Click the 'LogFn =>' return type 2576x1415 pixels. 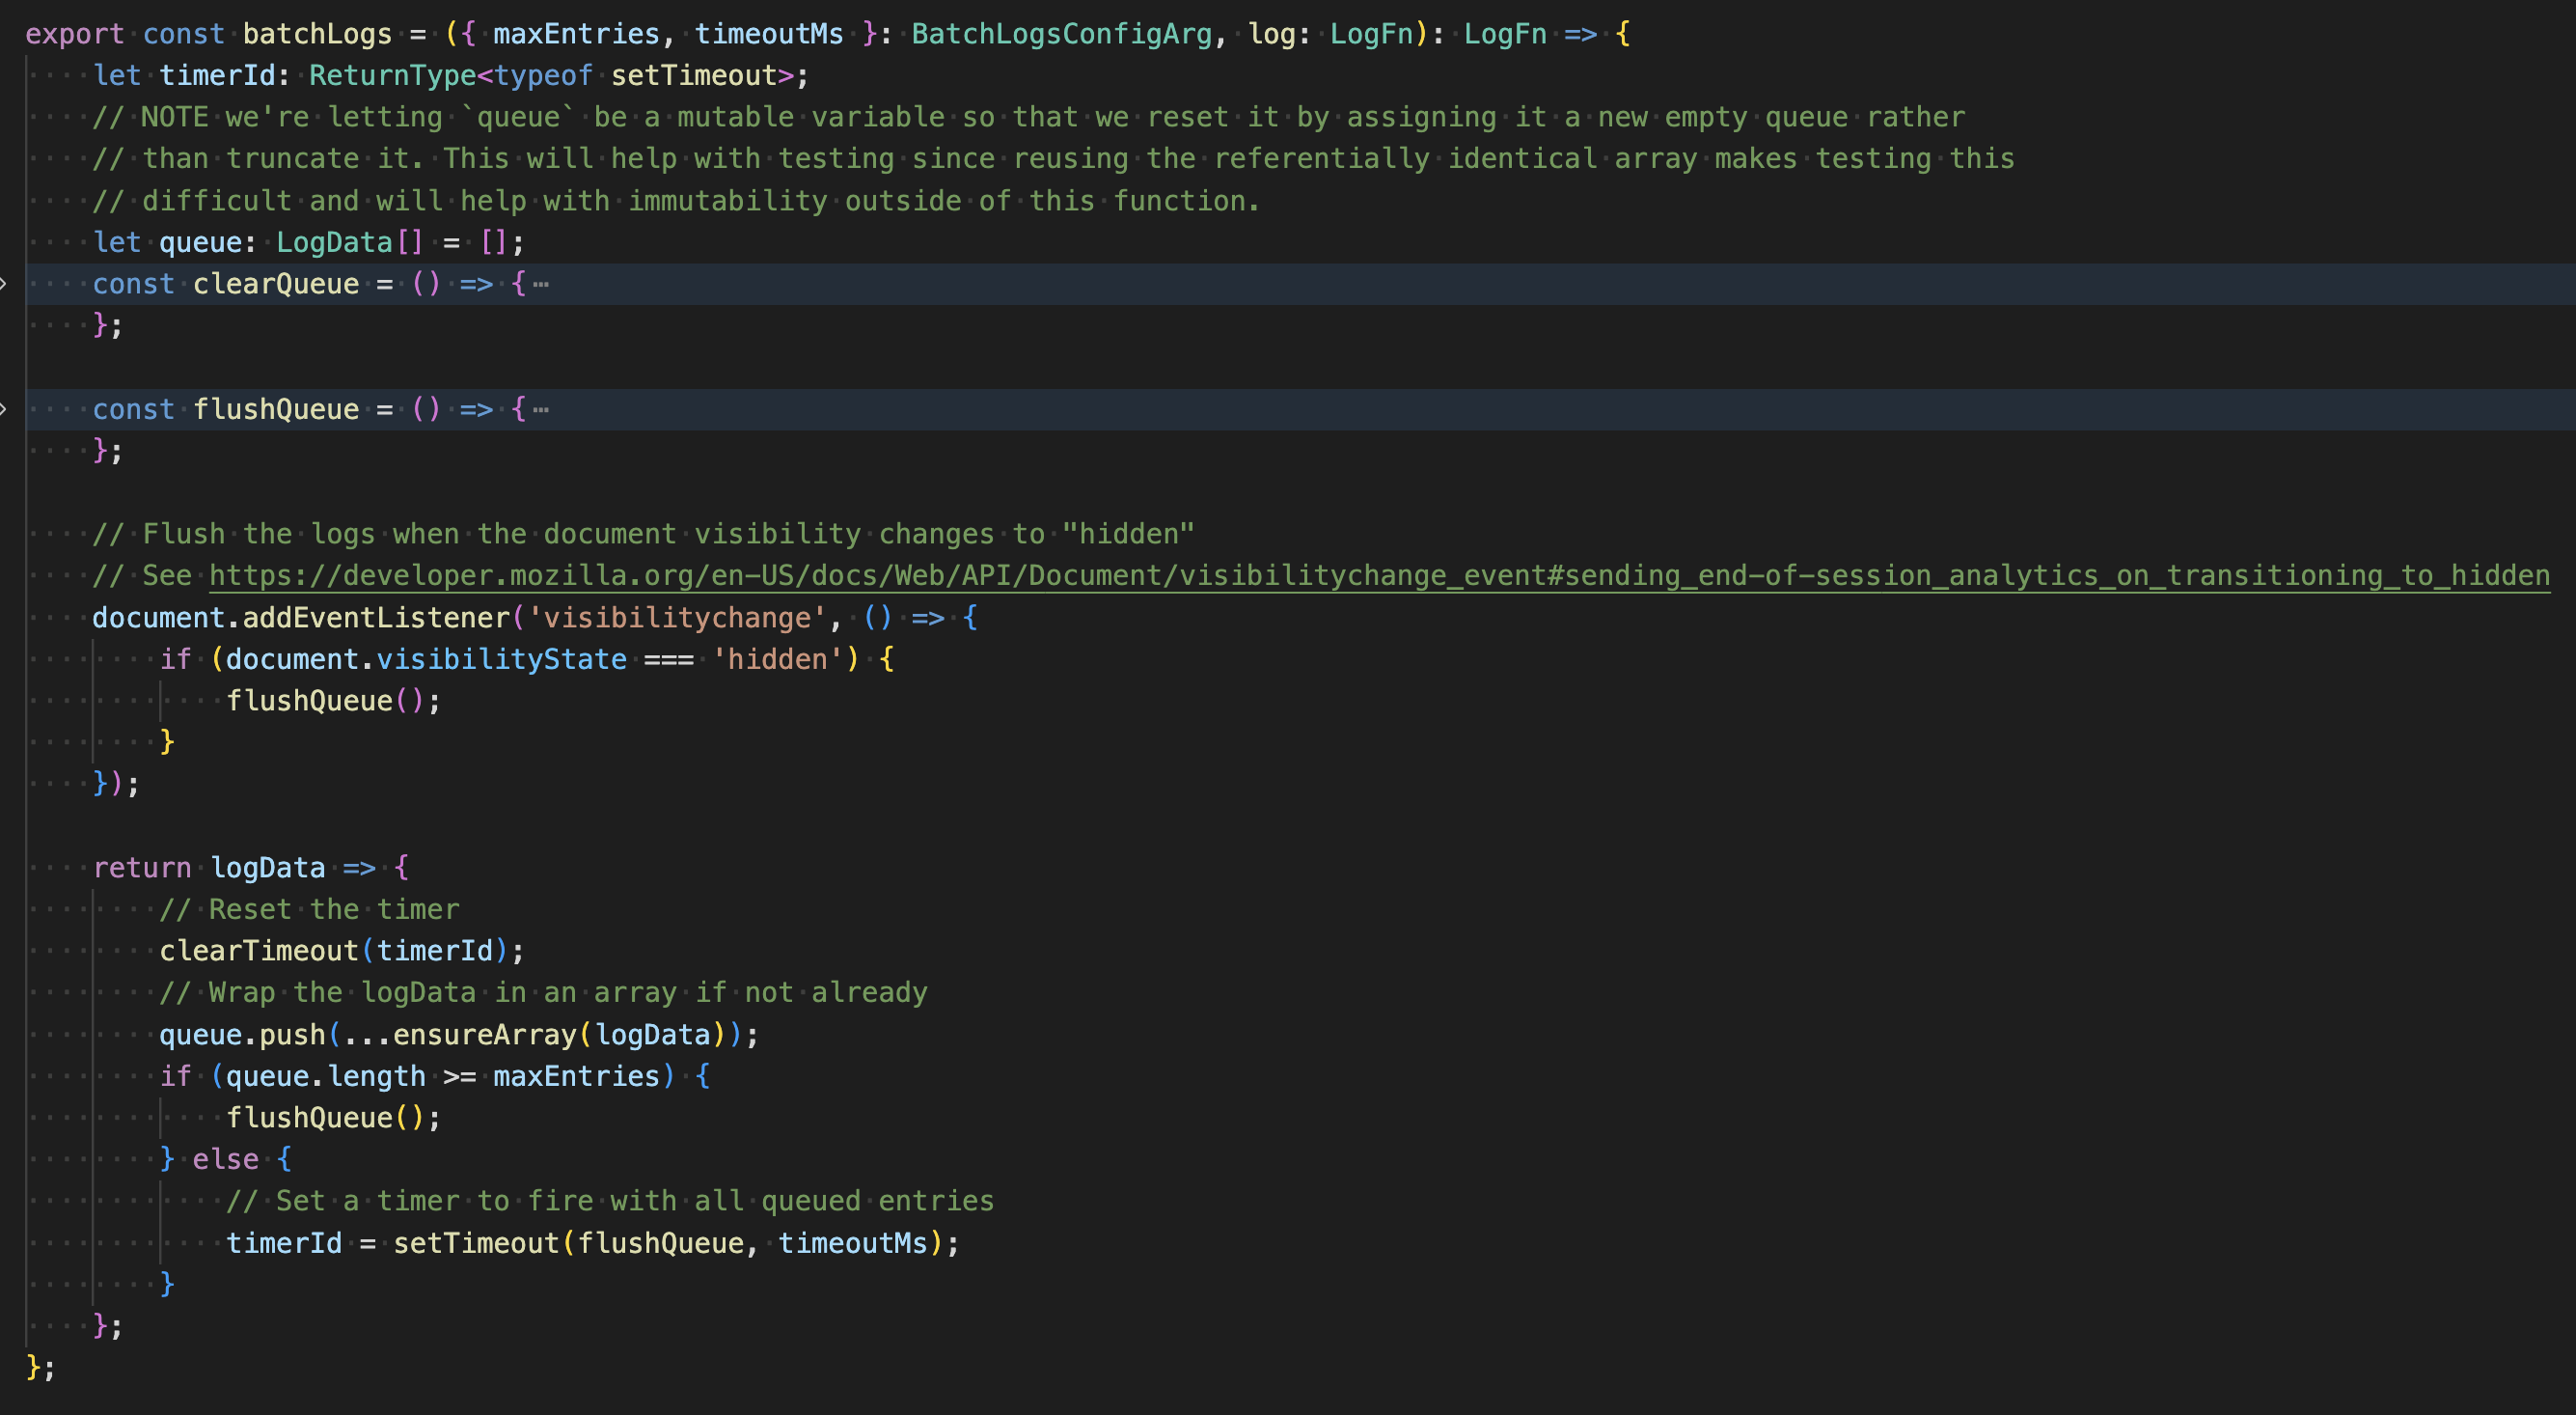1530,34
